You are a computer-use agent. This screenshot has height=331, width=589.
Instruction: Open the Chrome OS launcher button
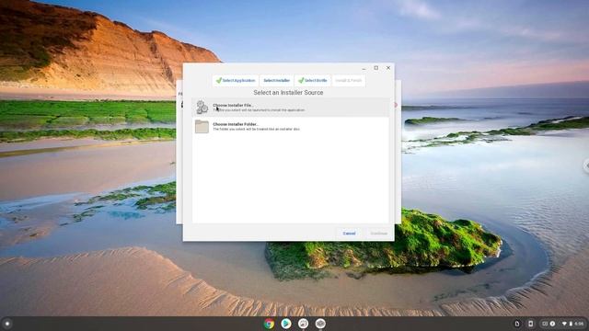click(x=7, y=324)
